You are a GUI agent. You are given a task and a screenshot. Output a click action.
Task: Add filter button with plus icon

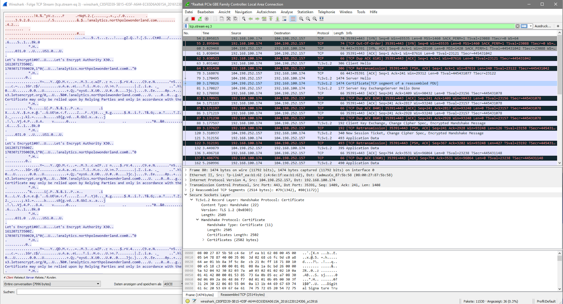point(558,26)
